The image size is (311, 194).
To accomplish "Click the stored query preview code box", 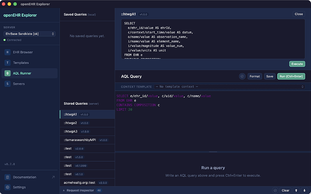I will pyautogui.click(x=213, y=39).
